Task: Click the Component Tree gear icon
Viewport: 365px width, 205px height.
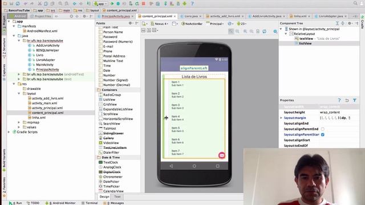Action: (350, 23)
